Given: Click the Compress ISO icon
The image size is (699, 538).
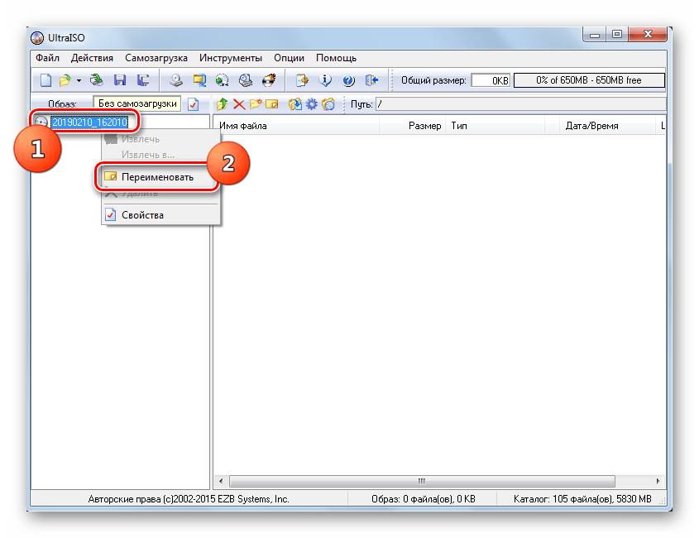Looking at the screenshot, I should click(222, 80).
